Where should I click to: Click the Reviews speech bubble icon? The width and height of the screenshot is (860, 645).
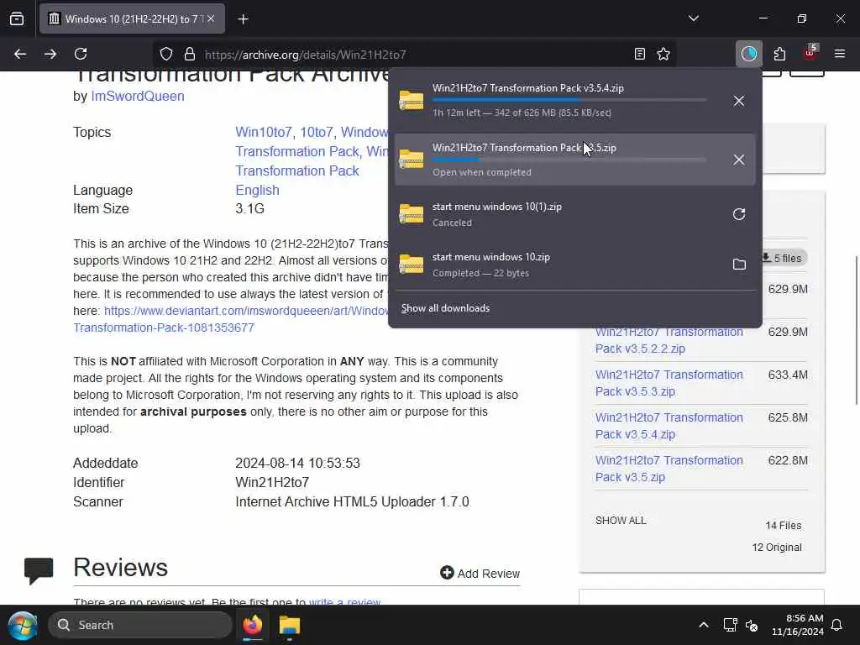pyautogui.click(x=39, y=570)
